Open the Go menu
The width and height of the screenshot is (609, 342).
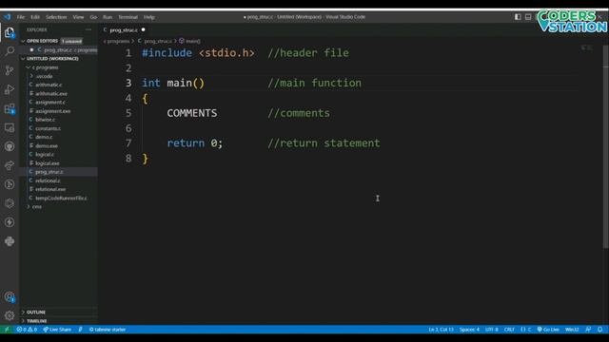pyautogui.click(x=93, y=17)
